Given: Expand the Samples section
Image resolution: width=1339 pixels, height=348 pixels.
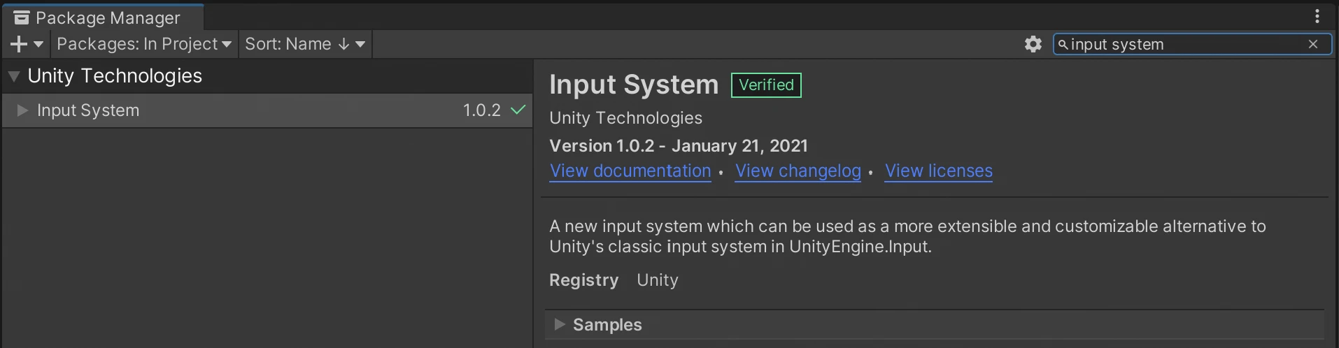Looking at the screenshot, I should [560, 324].
